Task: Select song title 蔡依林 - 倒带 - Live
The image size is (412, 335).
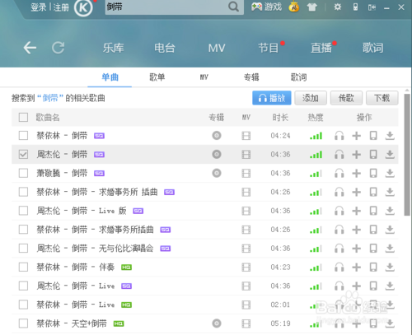Action: pyautogui.click(x=76, y=305)
